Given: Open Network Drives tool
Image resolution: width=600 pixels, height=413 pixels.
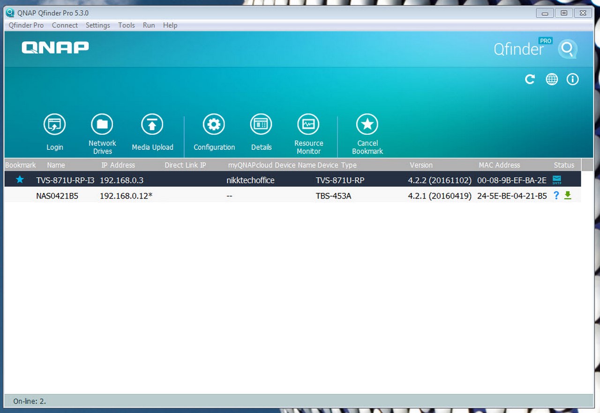Looking at the screenshot, I should [x=102, y=125].
